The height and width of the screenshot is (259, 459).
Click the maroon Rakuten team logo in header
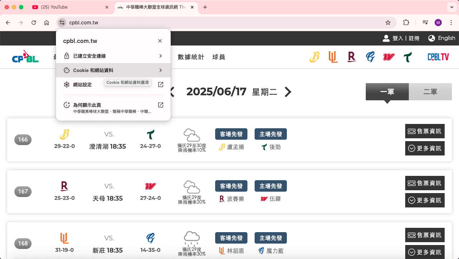tap(352, 57)
